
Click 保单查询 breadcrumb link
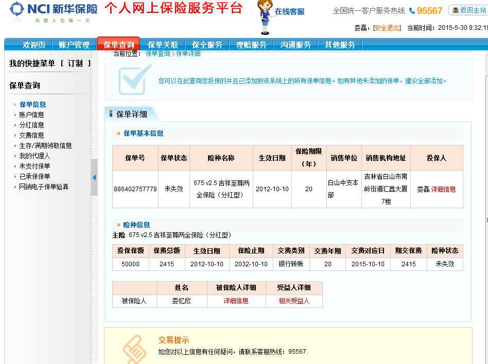click(x=158, y=53)
